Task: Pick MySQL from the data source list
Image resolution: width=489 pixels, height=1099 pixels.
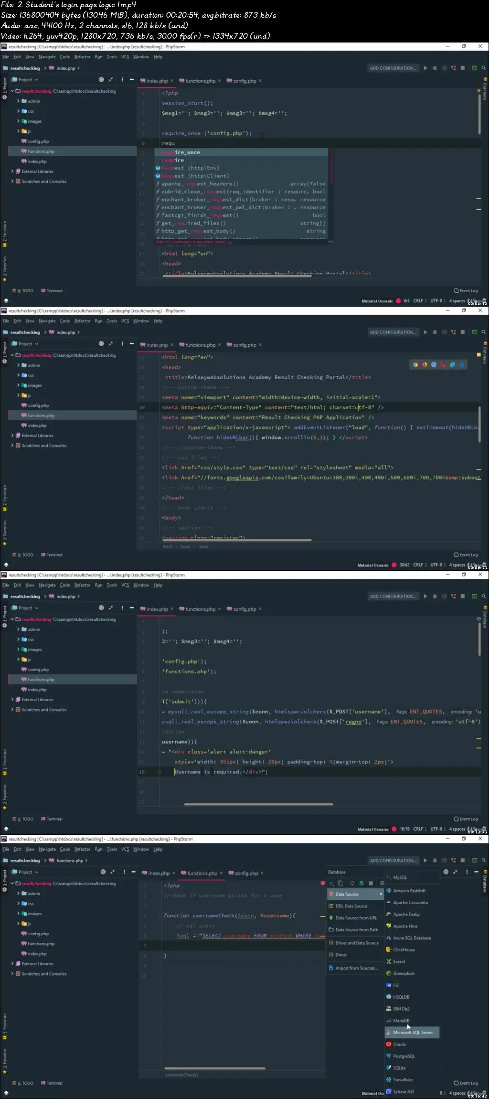Action: 412,877
